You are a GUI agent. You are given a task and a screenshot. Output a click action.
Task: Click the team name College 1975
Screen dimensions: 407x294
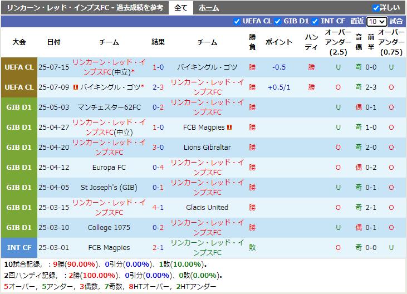[109, 228]
